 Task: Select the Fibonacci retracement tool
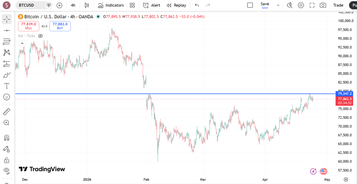tap(7, 63)
